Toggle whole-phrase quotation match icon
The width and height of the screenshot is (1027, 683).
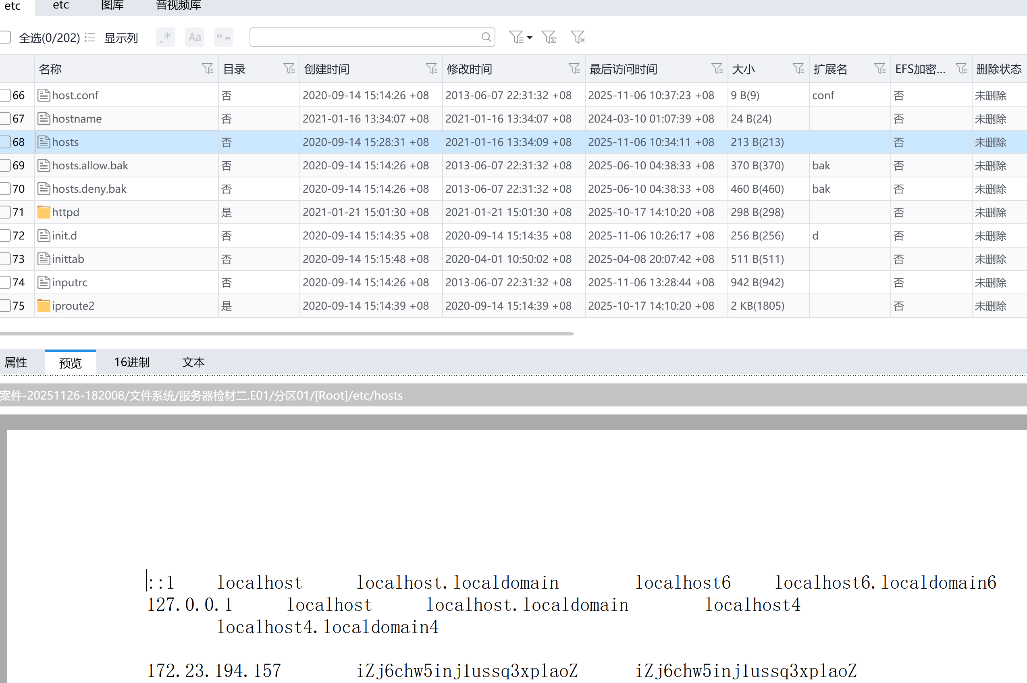223,37
